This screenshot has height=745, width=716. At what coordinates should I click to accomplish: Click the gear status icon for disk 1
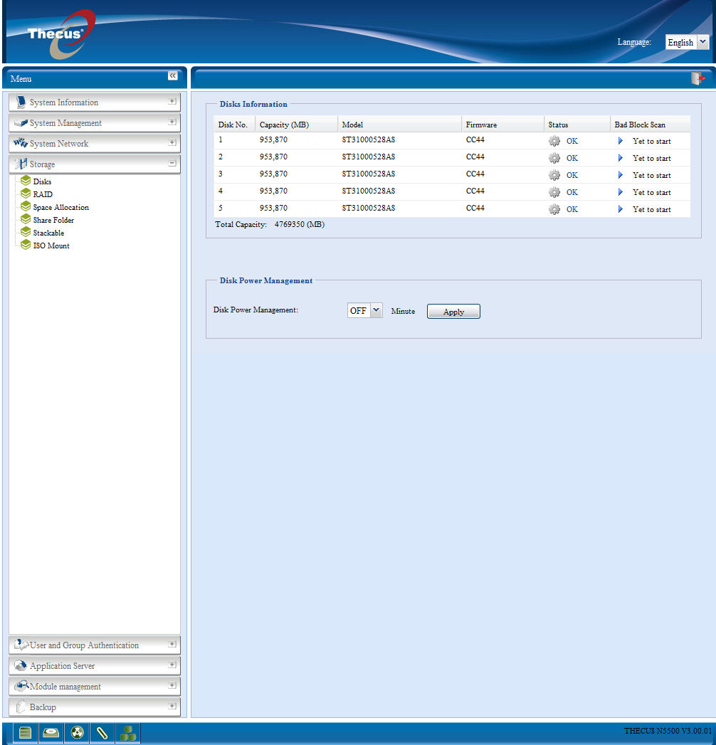click(554, 141)
